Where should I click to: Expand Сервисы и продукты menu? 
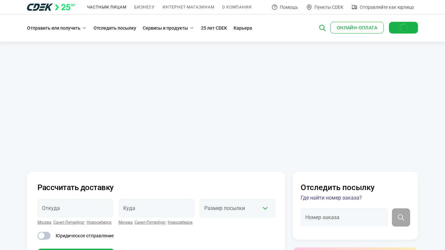(x=168, y=28)
